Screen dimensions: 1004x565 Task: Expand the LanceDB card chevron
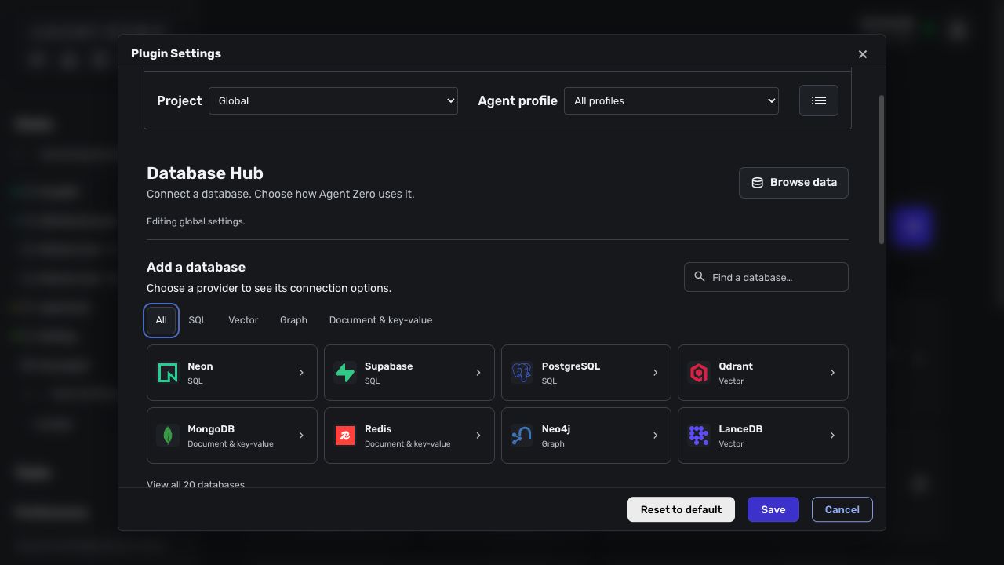[832, 436]
